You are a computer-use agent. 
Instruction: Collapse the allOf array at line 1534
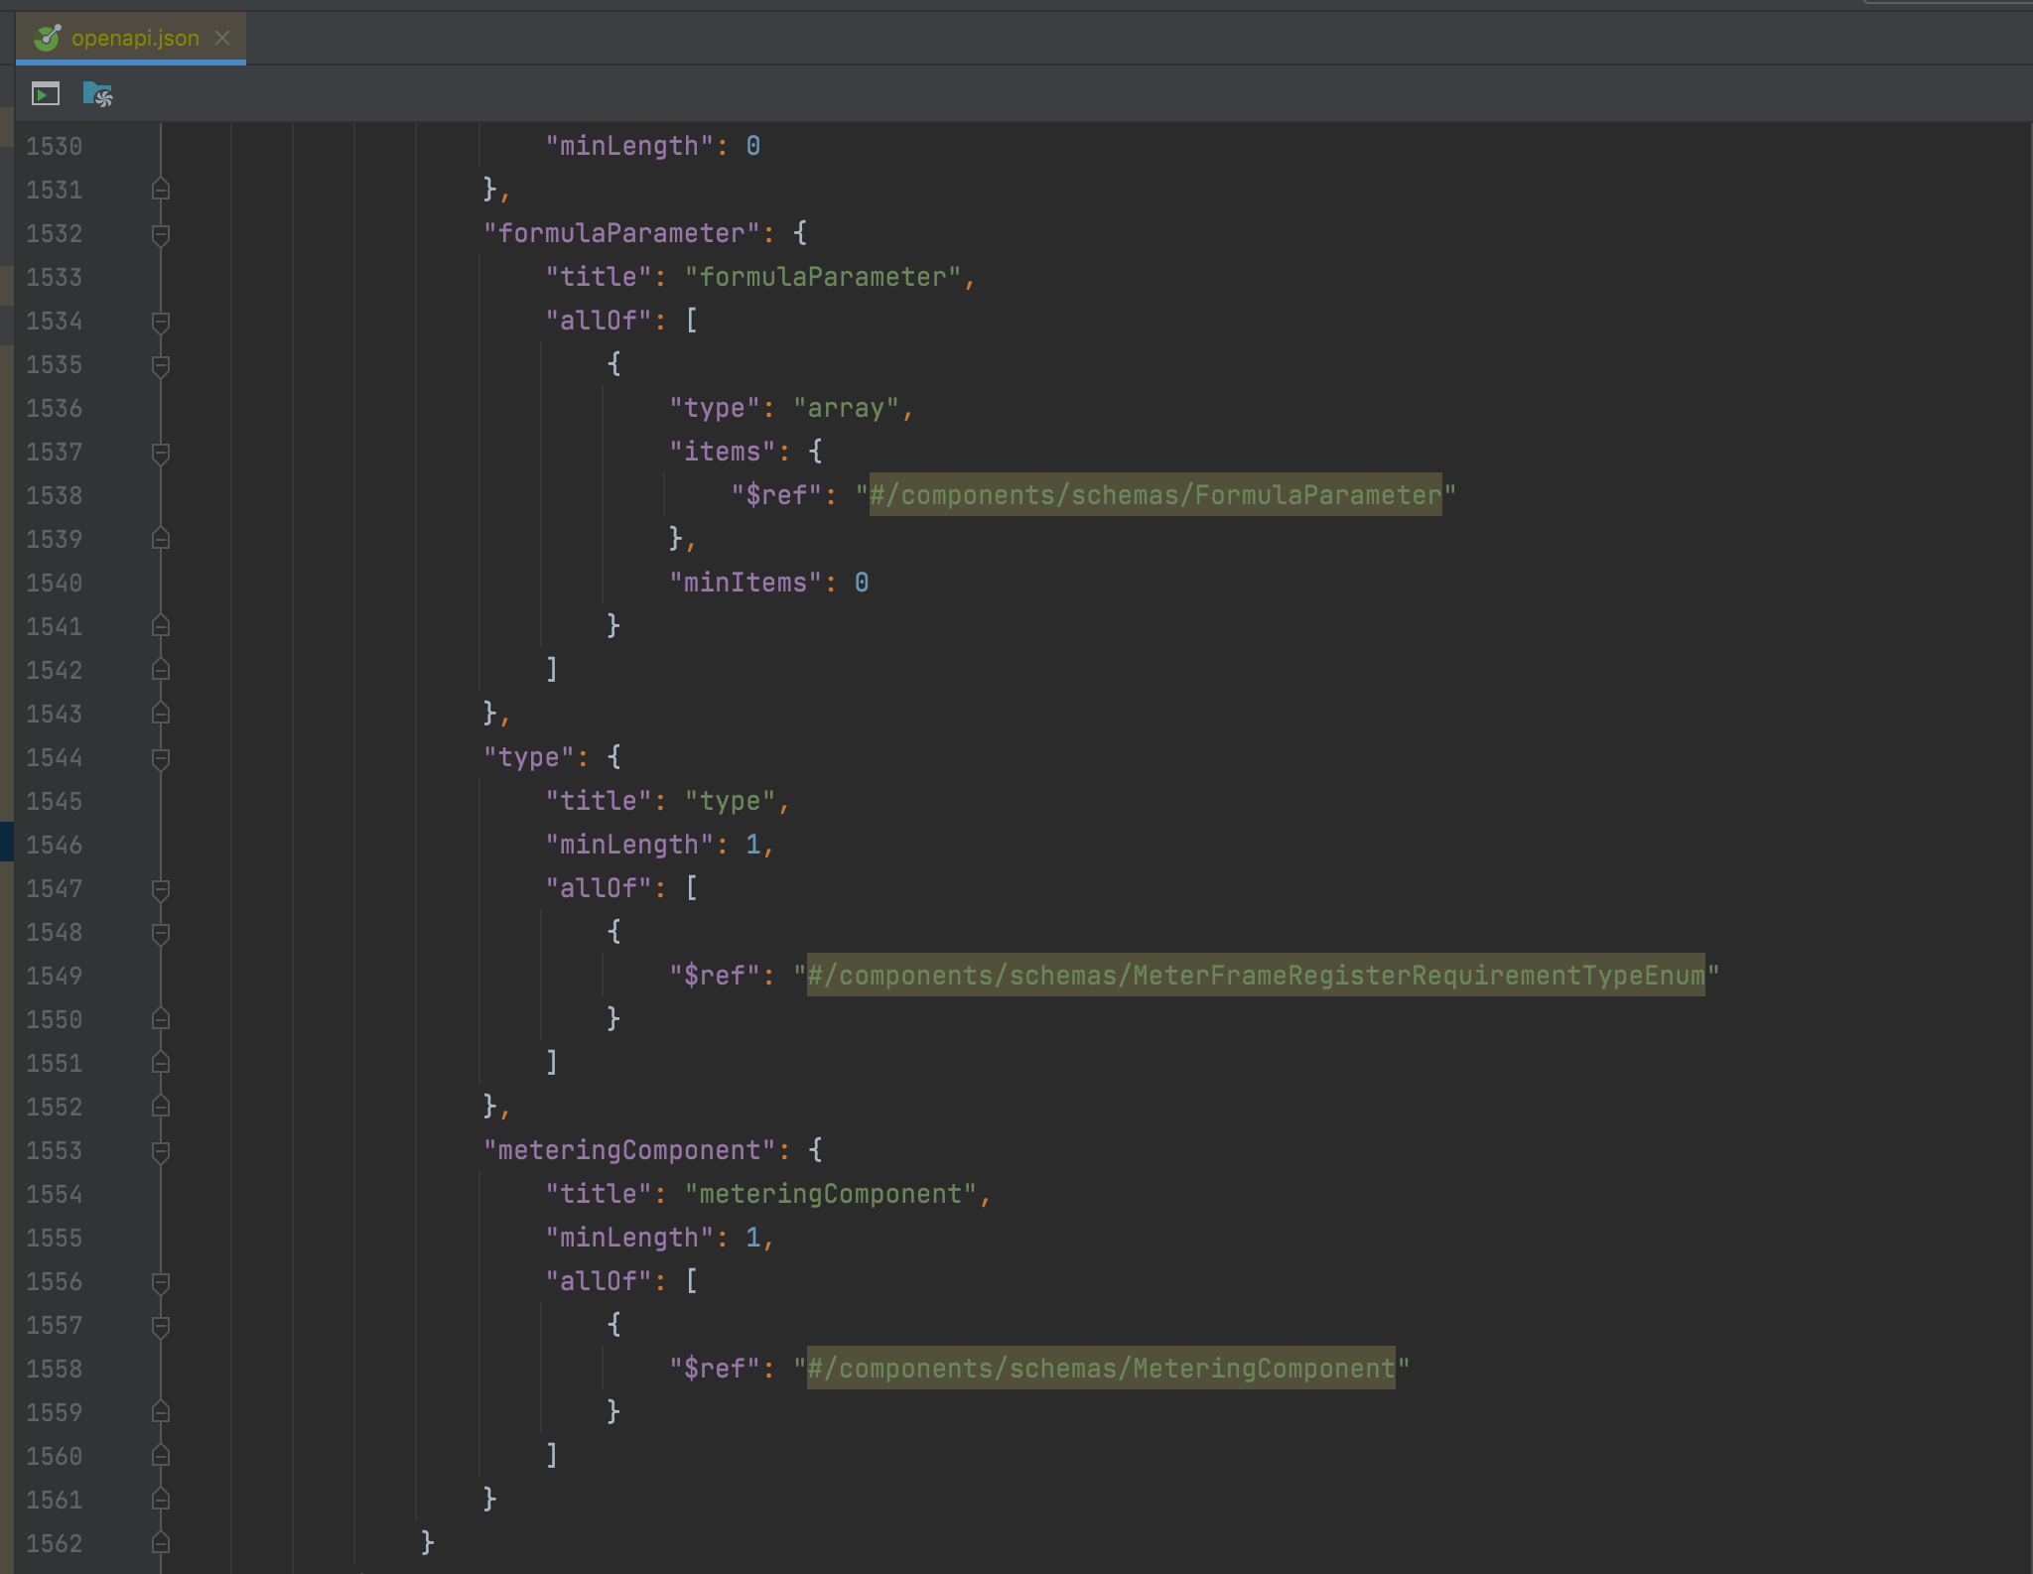(x=161, y=321)
